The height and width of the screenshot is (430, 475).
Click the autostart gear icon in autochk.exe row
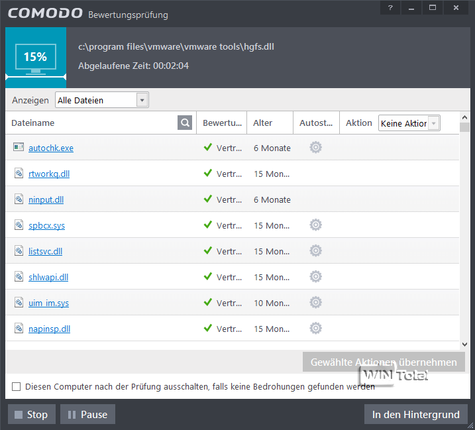point(315,148)
